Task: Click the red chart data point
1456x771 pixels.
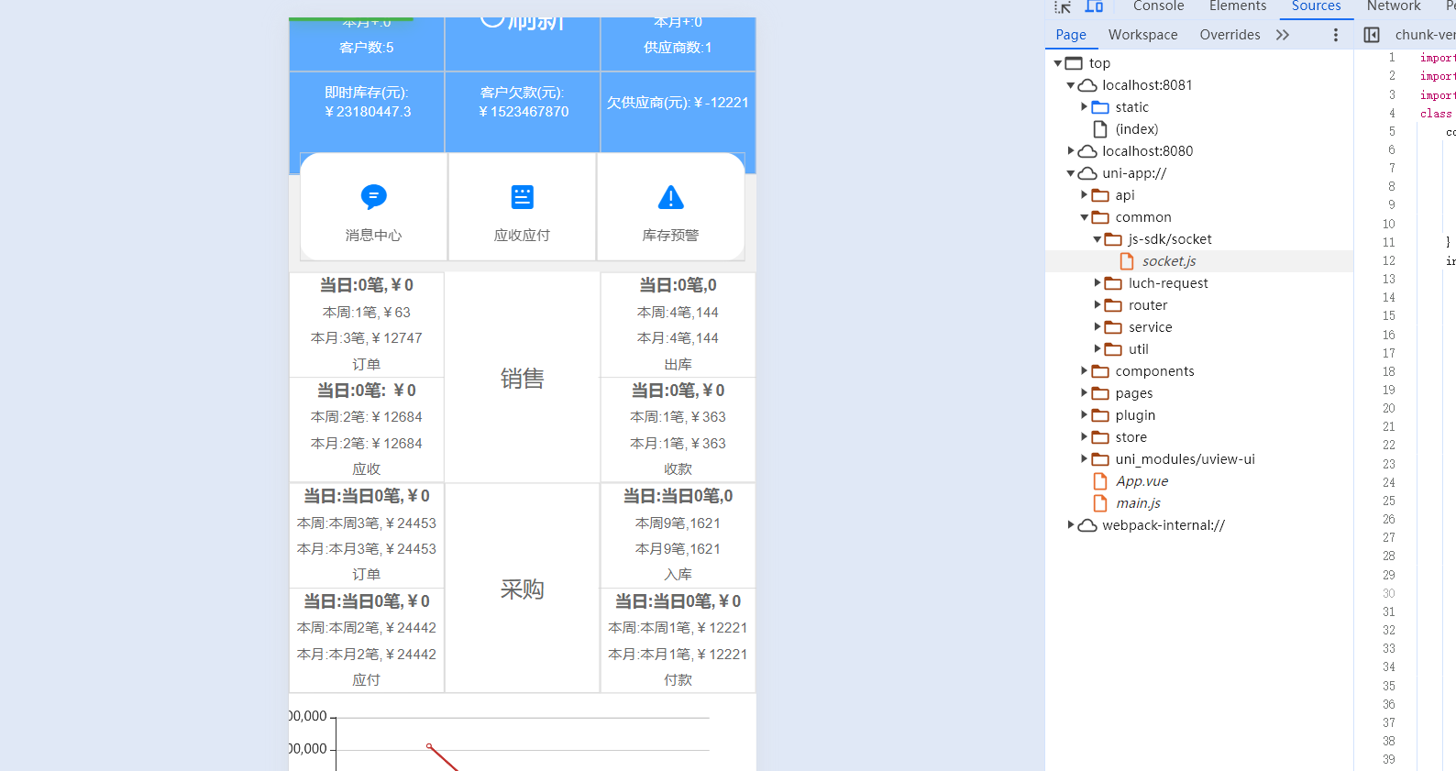Action: (x=429, y=746)
